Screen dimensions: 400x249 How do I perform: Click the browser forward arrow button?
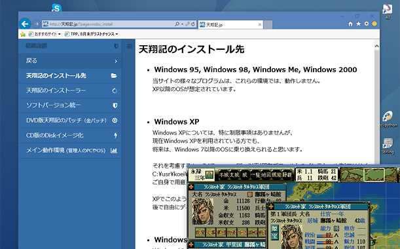click(36, 24)
